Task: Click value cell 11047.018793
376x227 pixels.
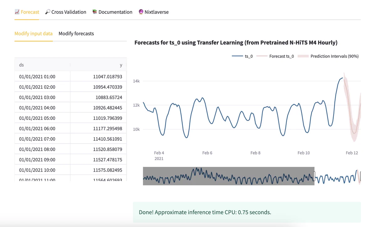Action: coord(98,76)
